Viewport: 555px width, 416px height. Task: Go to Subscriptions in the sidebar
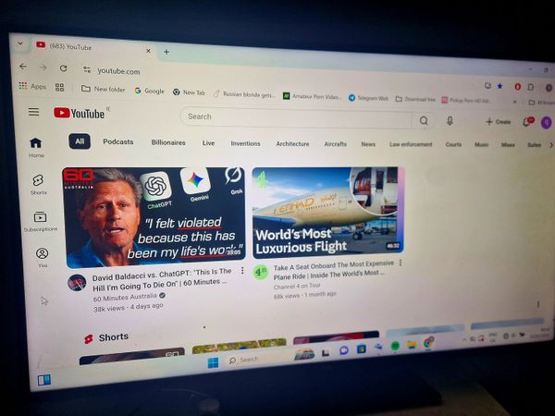(x=40, y=221)
